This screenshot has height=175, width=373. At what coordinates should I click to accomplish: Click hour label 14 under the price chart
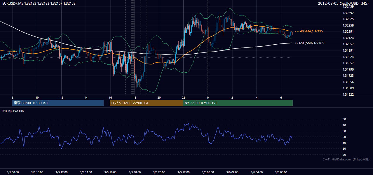point(86,97)
